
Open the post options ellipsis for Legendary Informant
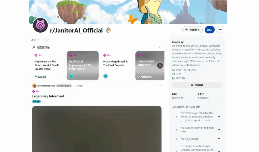point(160,86)
